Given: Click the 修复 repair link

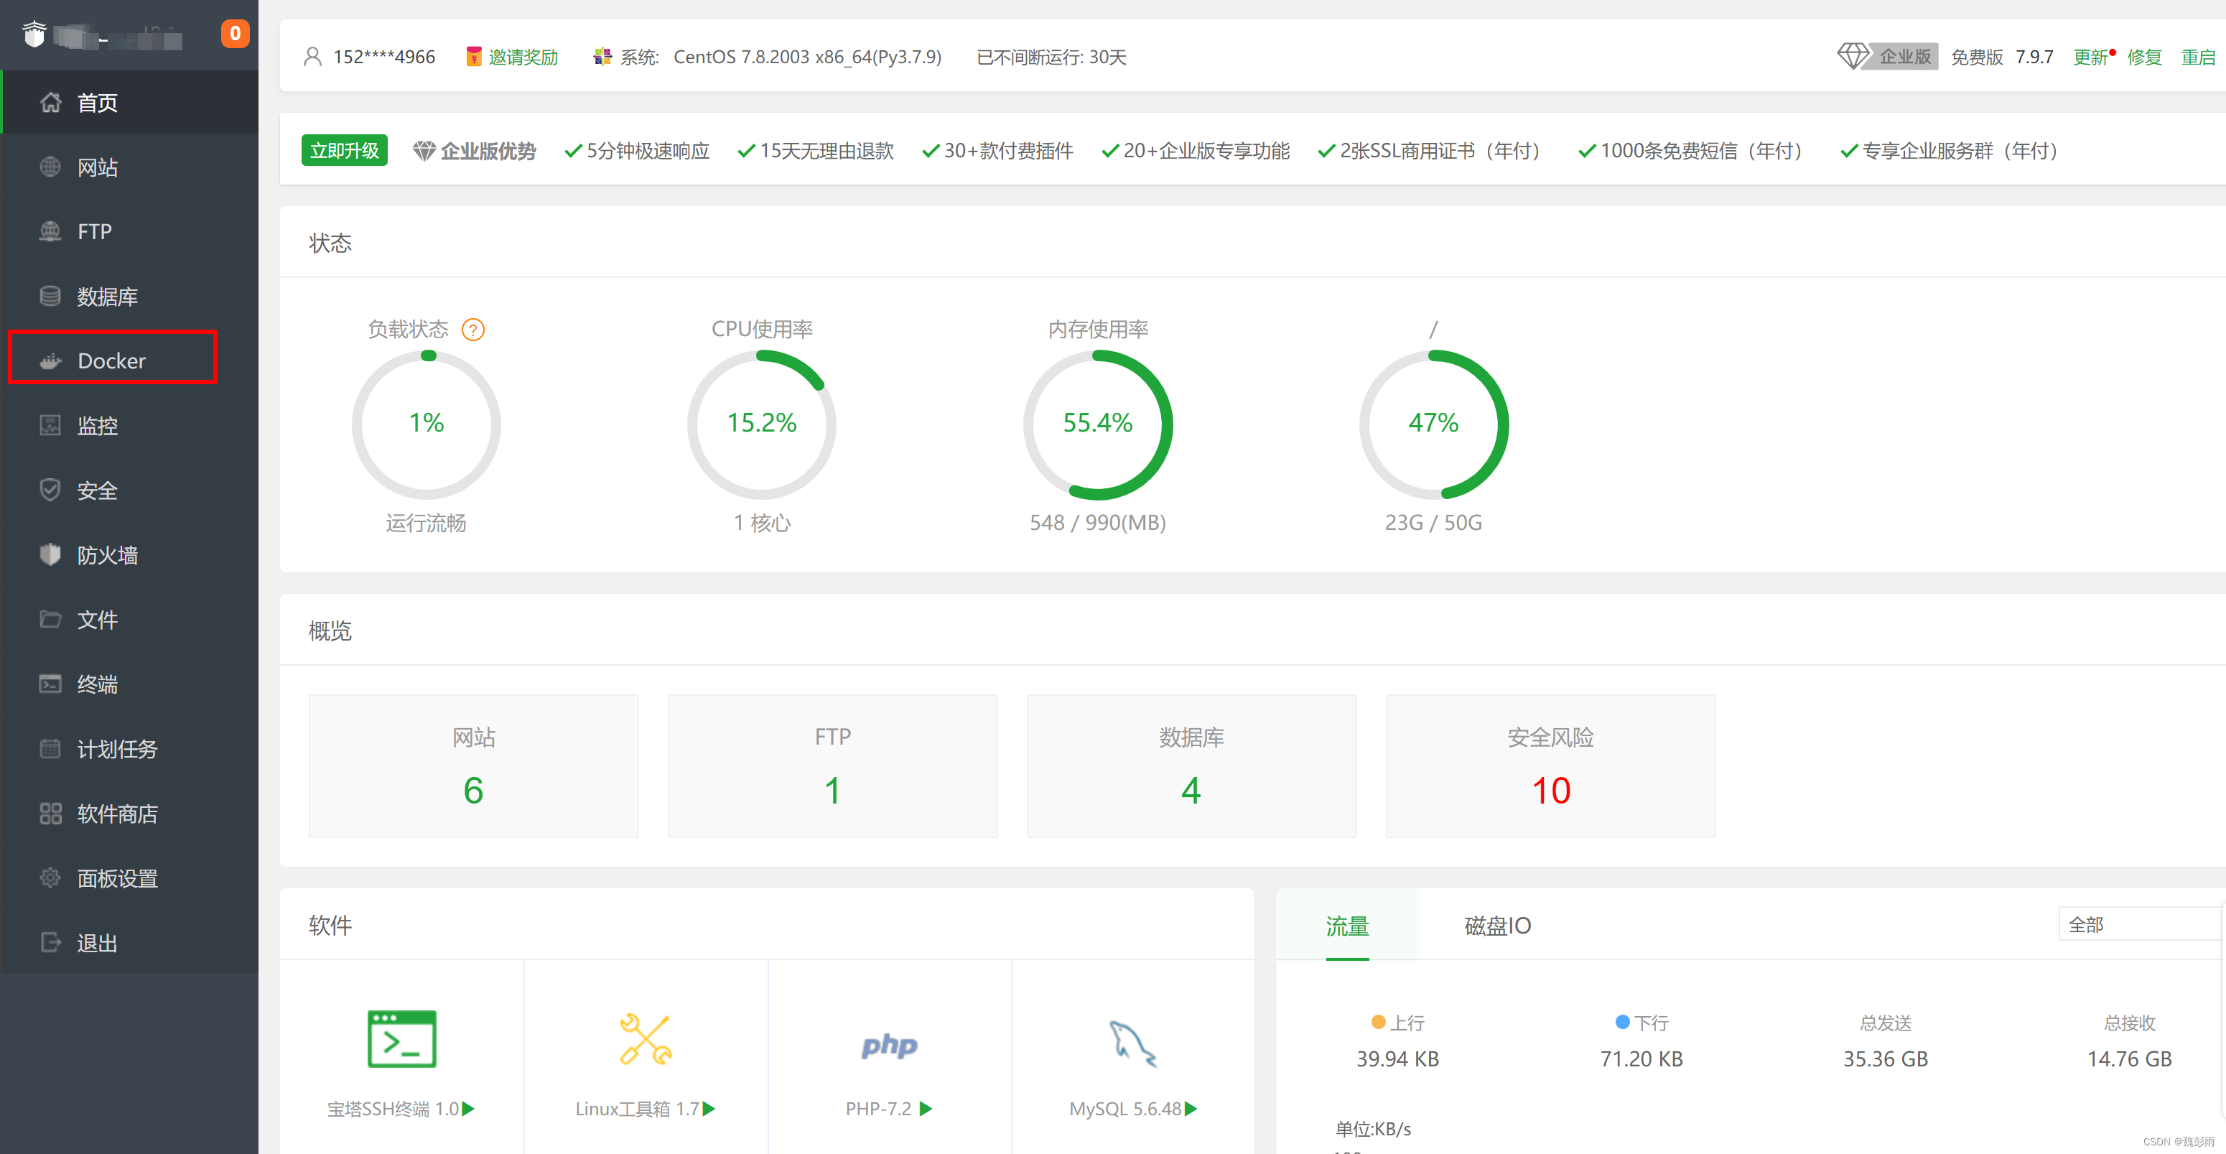Looking at the screenshot, I should pyautogui.click(x=2144, y=57).
